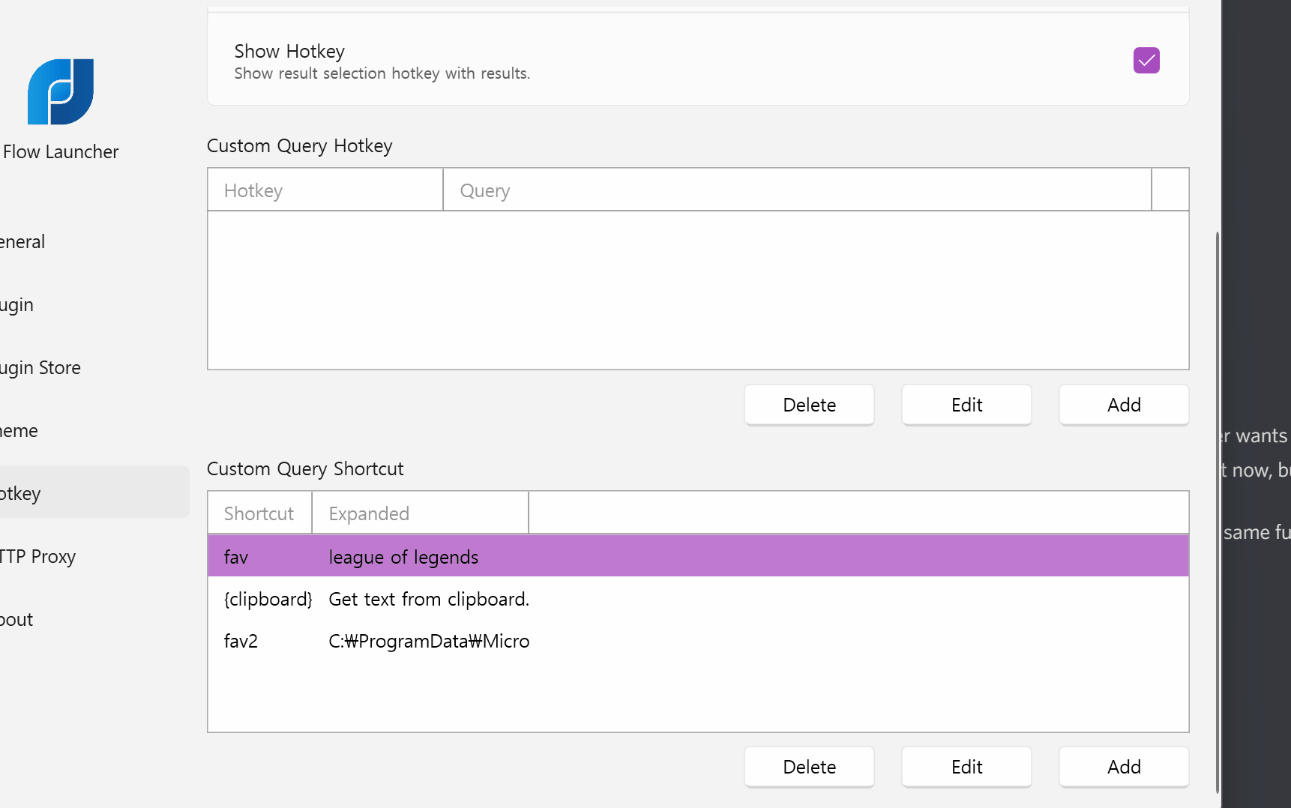Click the settings window vertical scrollbar
The image size is (1291, 808).
(1217, 512)
